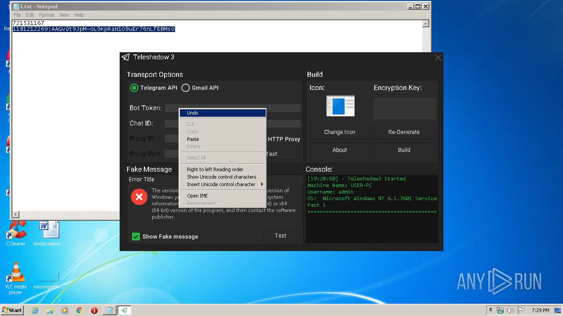Open VLC media player desktop shortcut

[x=16, y=278]
